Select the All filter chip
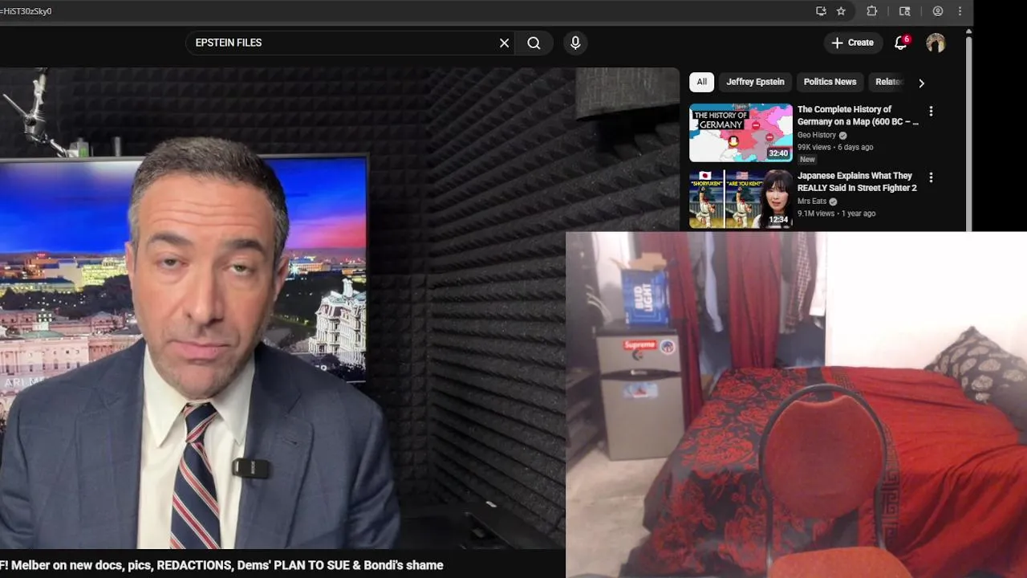The image size is (1027, 578). (702, 82)
